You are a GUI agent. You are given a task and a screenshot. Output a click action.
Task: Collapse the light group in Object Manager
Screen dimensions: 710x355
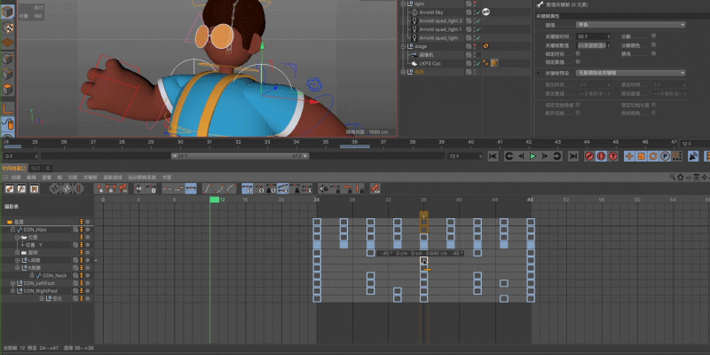tap(404, 4)
